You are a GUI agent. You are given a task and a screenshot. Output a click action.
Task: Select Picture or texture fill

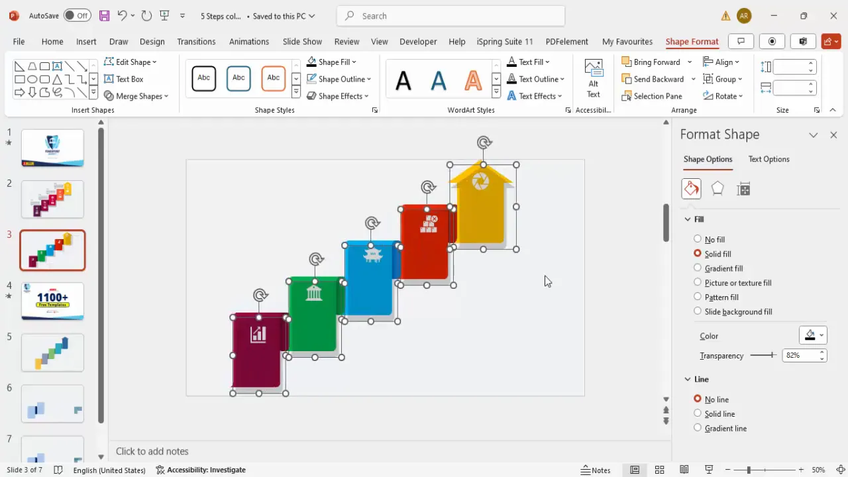[x=733, y=283]
